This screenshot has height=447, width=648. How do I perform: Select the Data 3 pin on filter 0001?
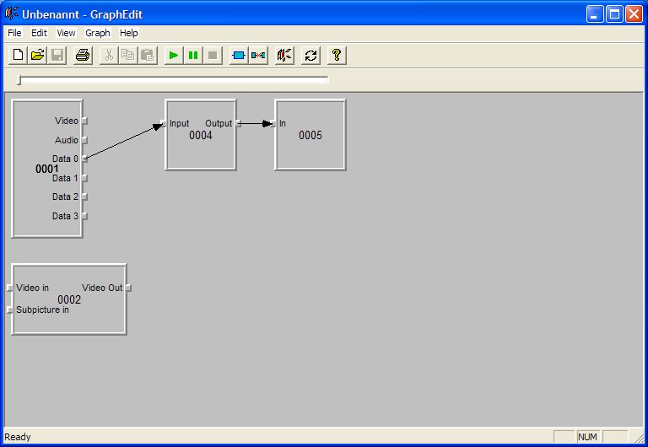(x=84, y=216)
